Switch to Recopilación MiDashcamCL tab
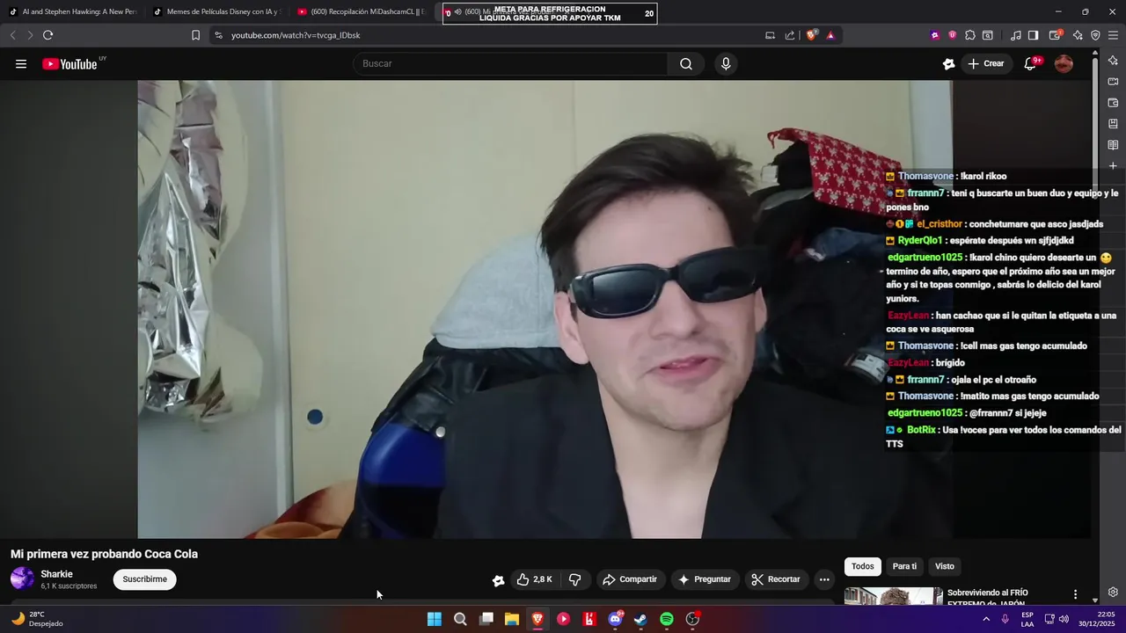This screenshot has height=633, width=1126. [362, 11]
